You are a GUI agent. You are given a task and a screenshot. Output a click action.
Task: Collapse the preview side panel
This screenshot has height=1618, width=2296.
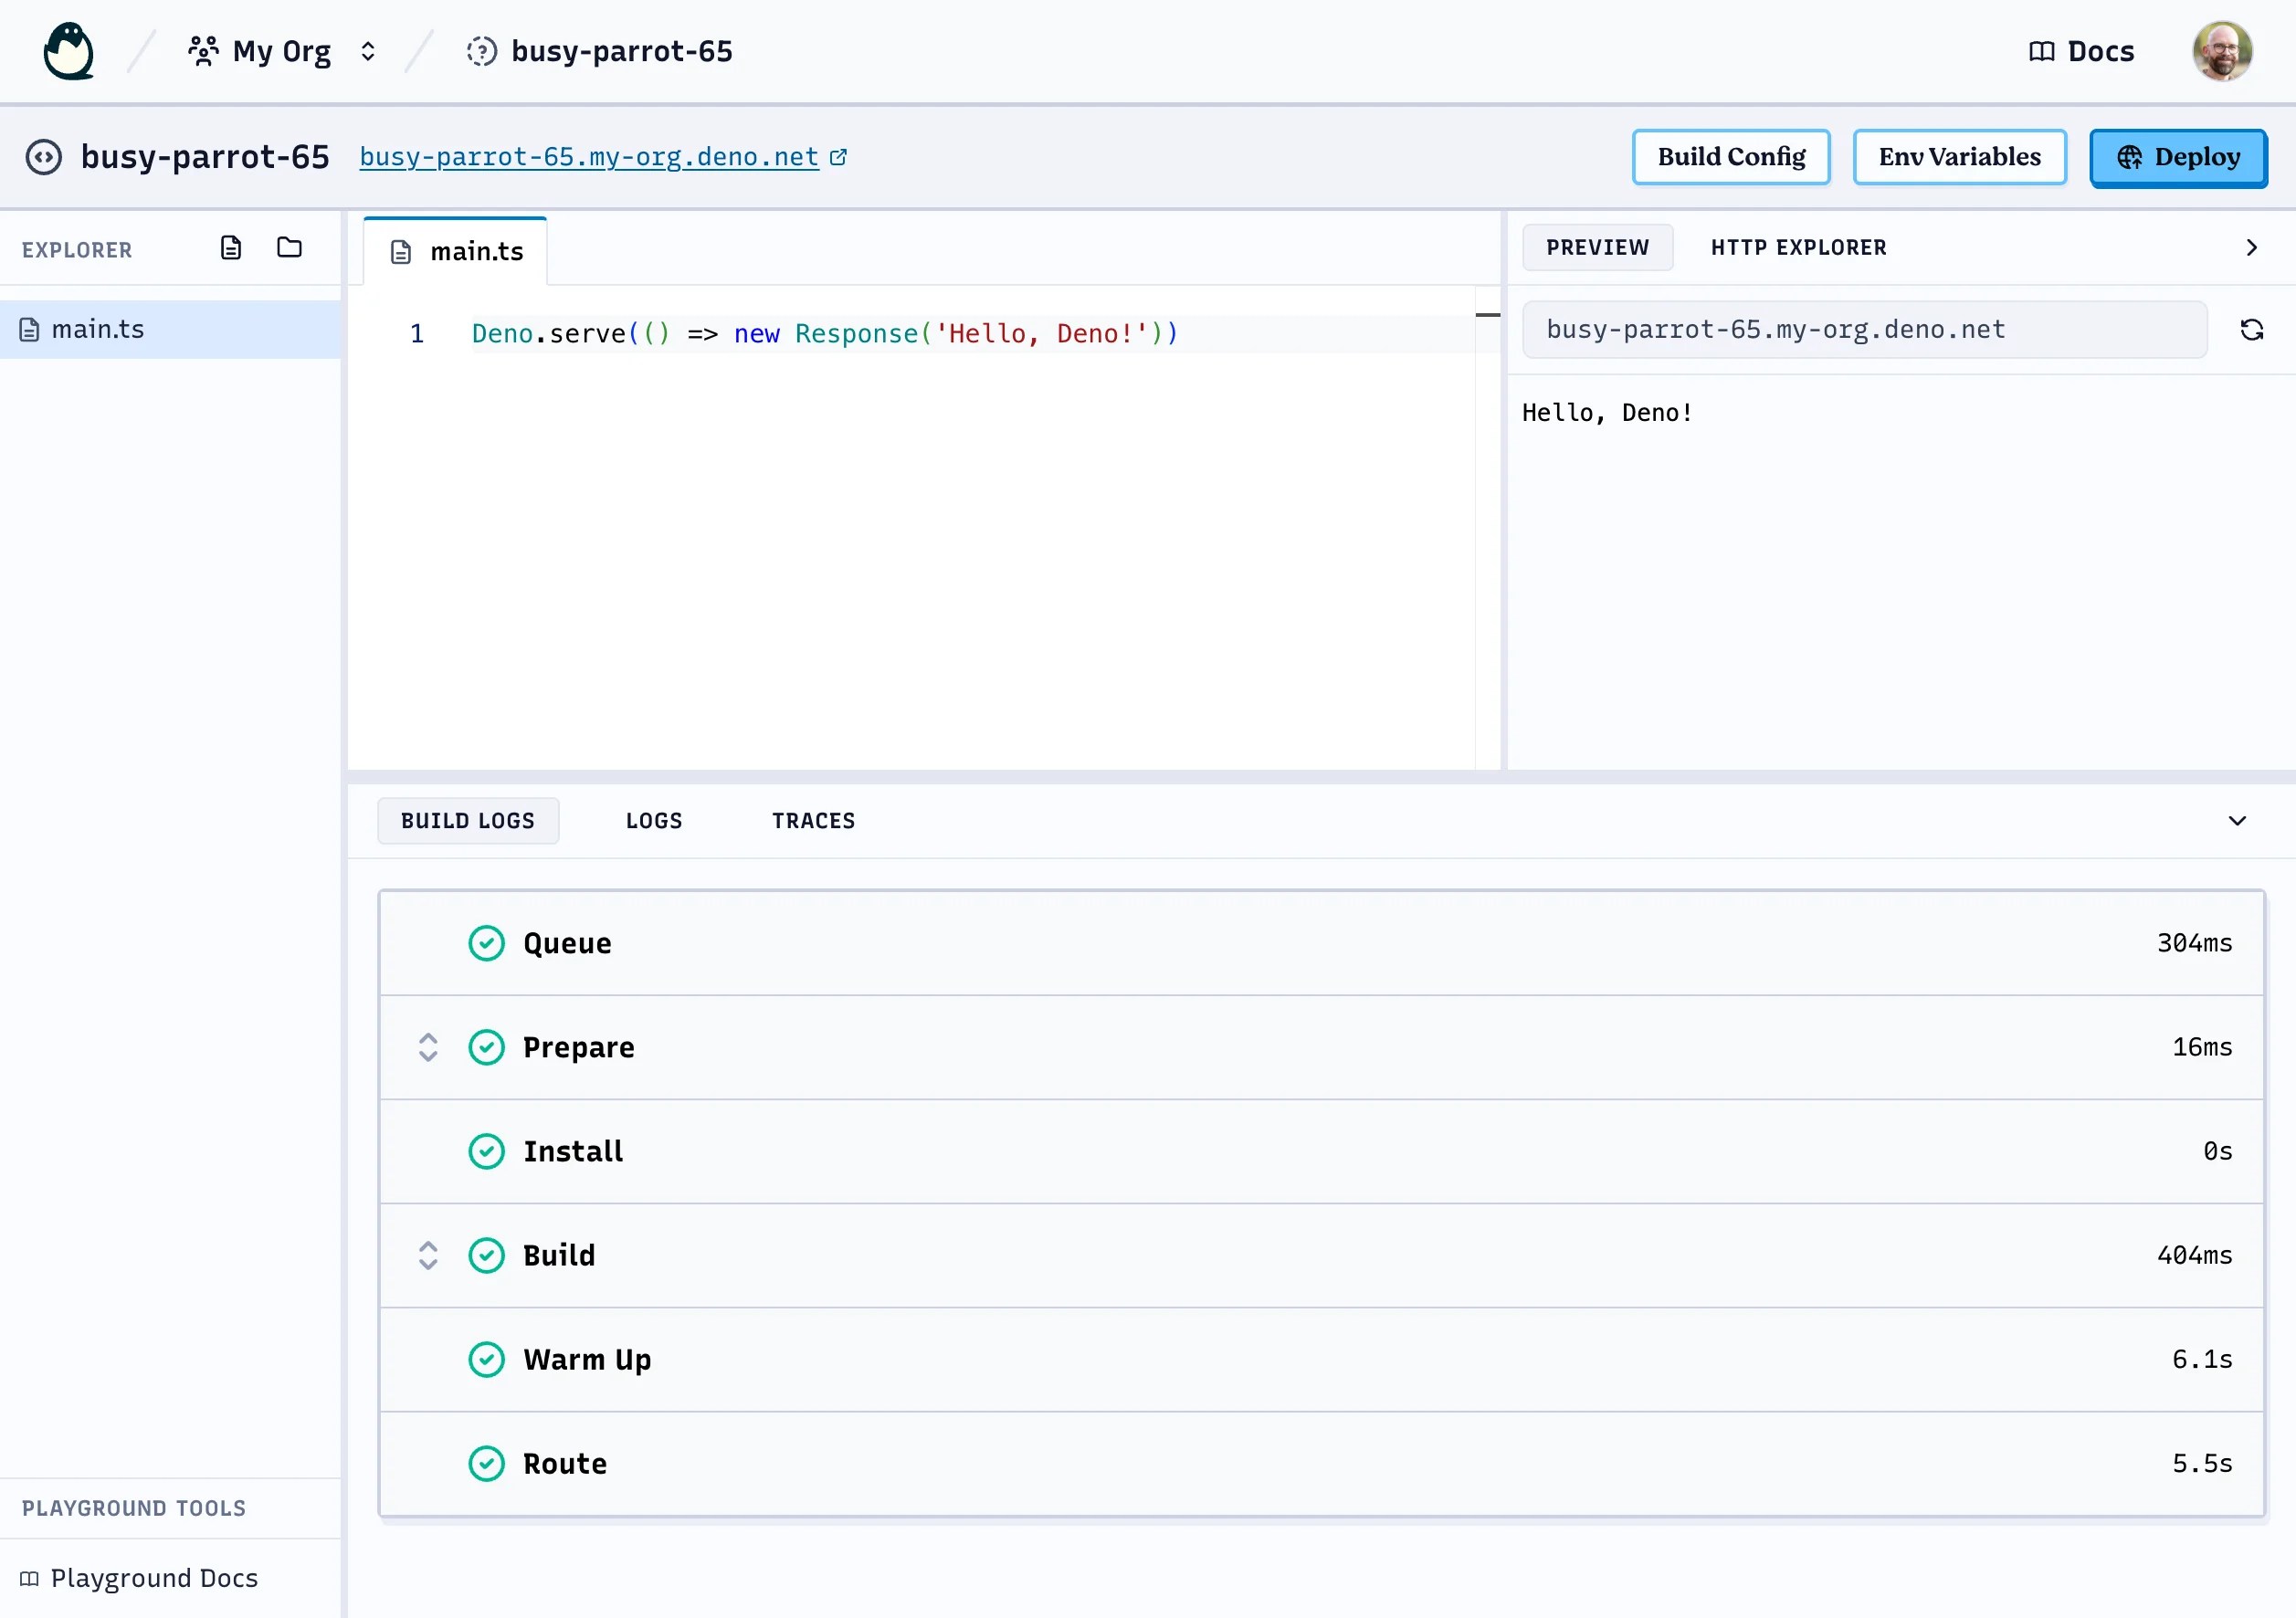point(2251,248)
